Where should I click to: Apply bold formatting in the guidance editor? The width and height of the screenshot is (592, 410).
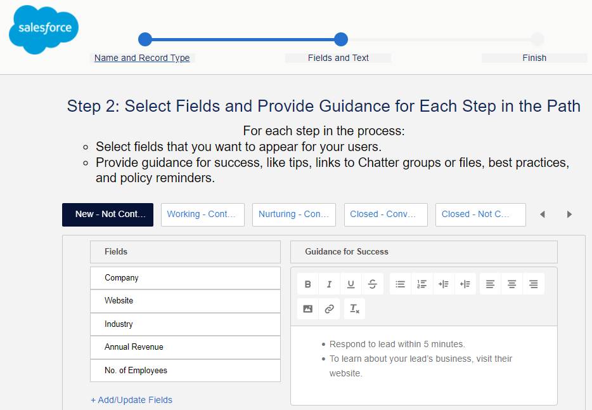[x=308, y=284]
